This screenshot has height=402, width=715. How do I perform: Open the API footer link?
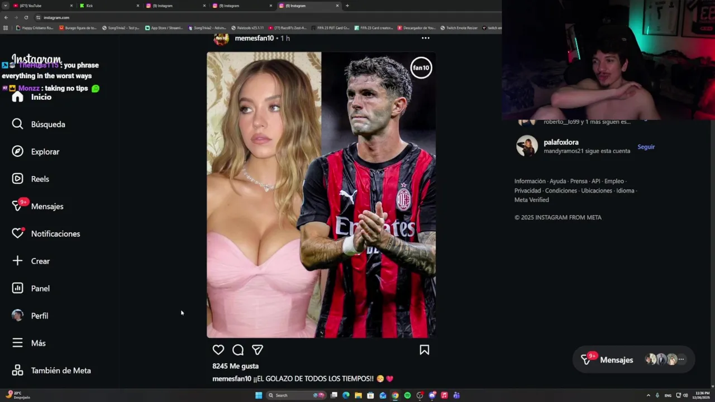[x=596, y=181]
